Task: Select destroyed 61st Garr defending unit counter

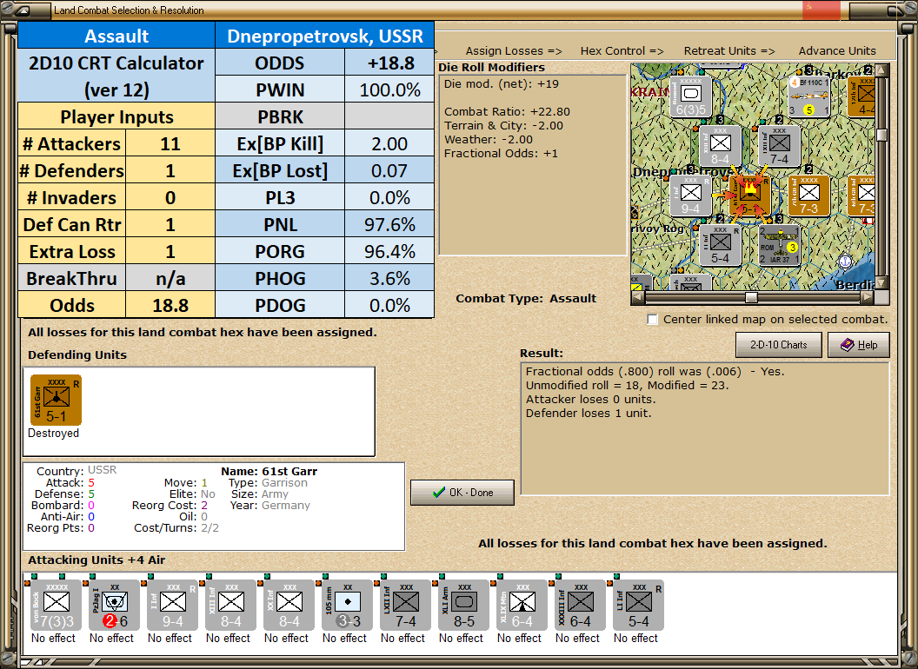Action: (56, 400)
